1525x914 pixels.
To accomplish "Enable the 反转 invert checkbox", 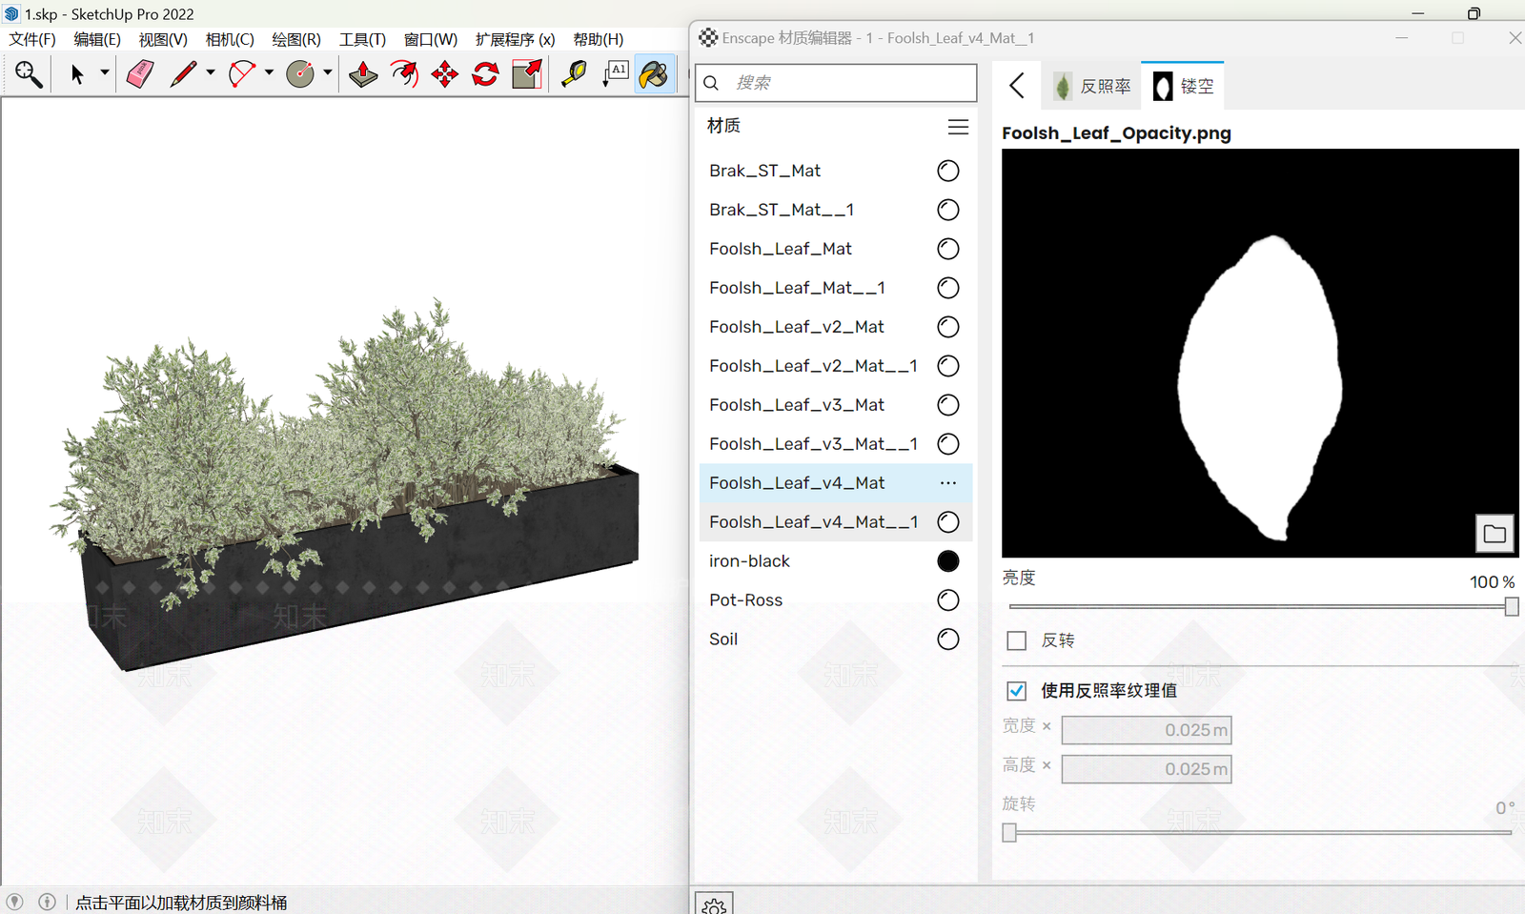I will click(x=1017, y=640).
